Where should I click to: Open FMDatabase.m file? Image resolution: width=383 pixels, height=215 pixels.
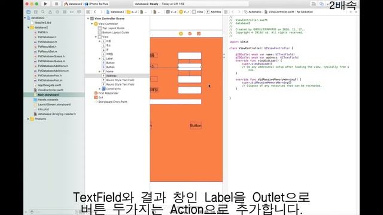(x=47, y=42)
